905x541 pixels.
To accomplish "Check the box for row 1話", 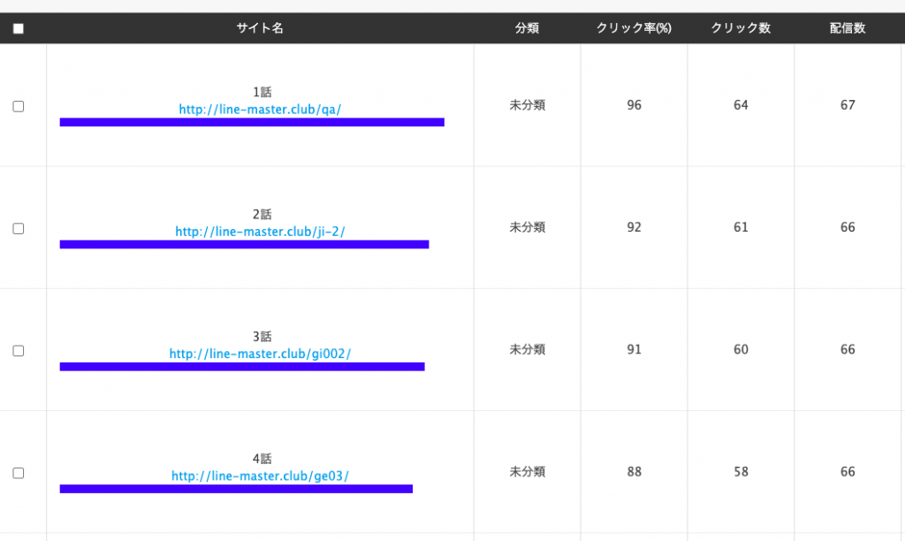I will coord(19,106).
